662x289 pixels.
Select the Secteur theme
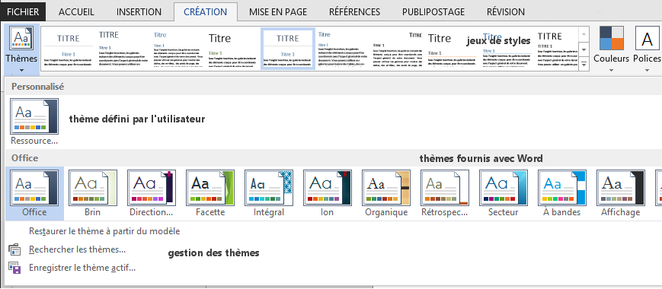point(504,193)
